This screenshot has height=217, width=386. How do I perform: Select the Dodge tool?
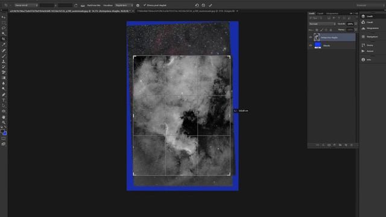[x=4, y=89]
